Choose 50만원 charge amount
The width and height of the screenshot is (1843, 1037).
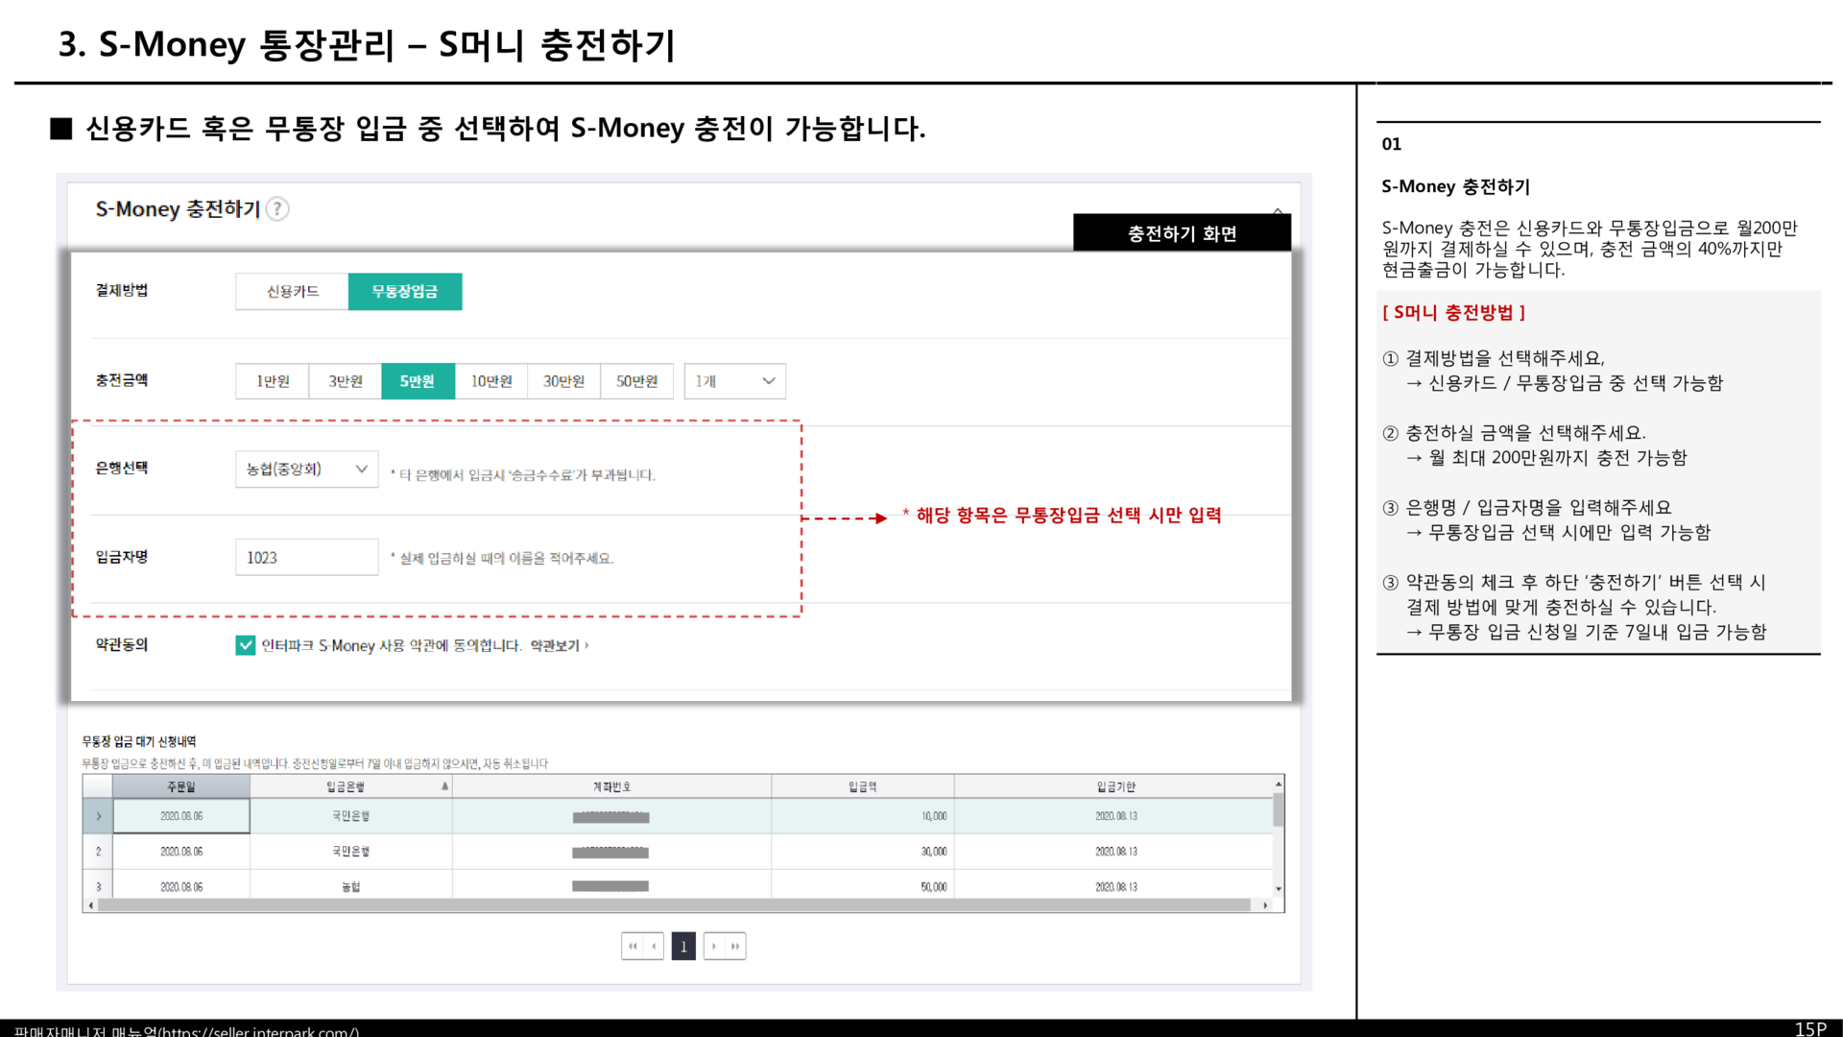pos(637,381)
